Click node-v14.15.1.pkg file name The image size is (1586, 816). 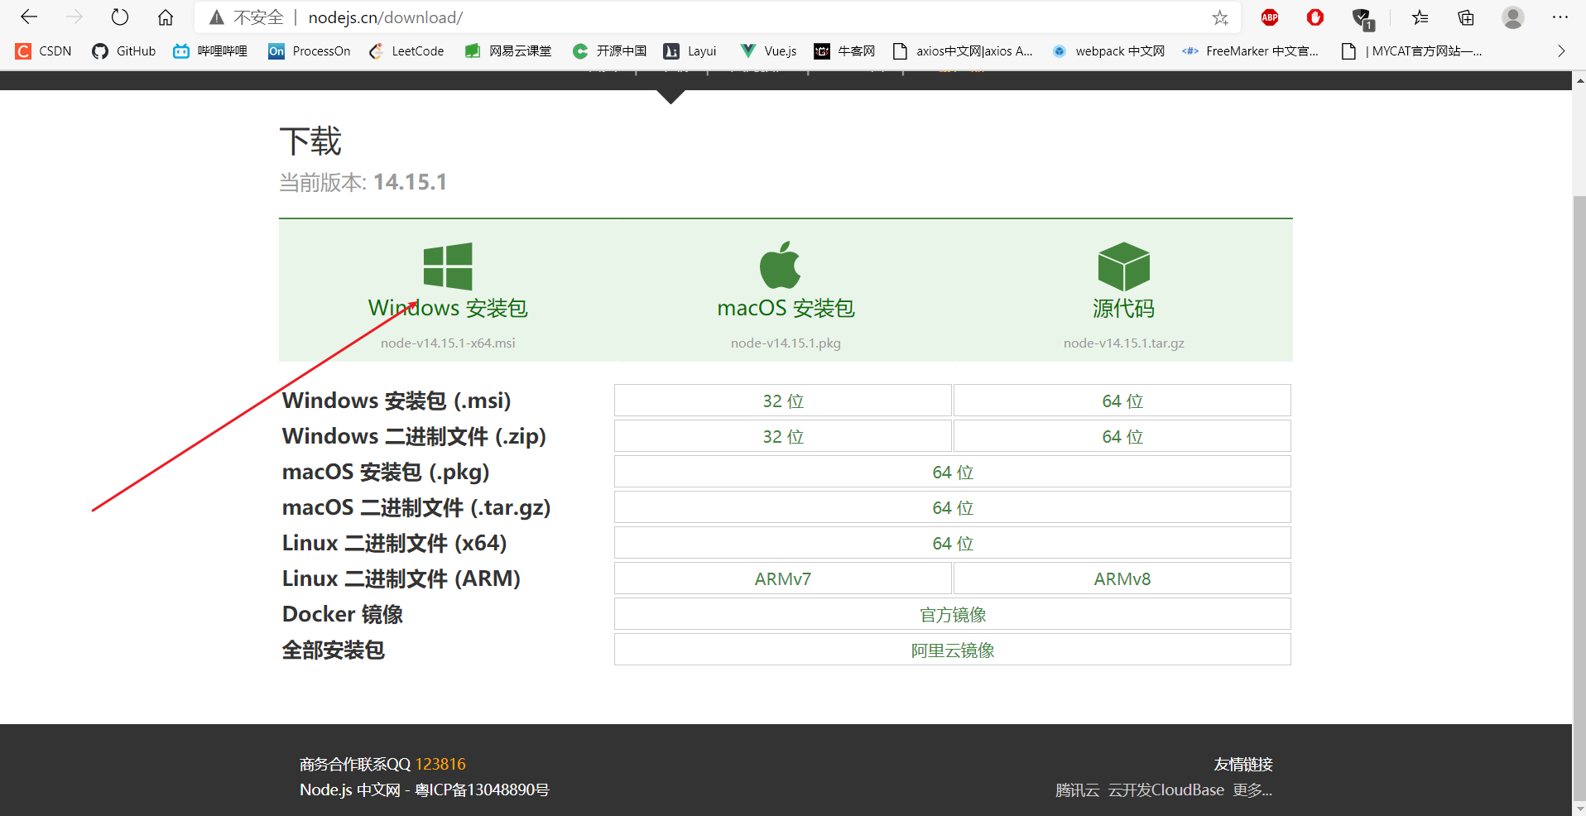(x=786, y=343)
